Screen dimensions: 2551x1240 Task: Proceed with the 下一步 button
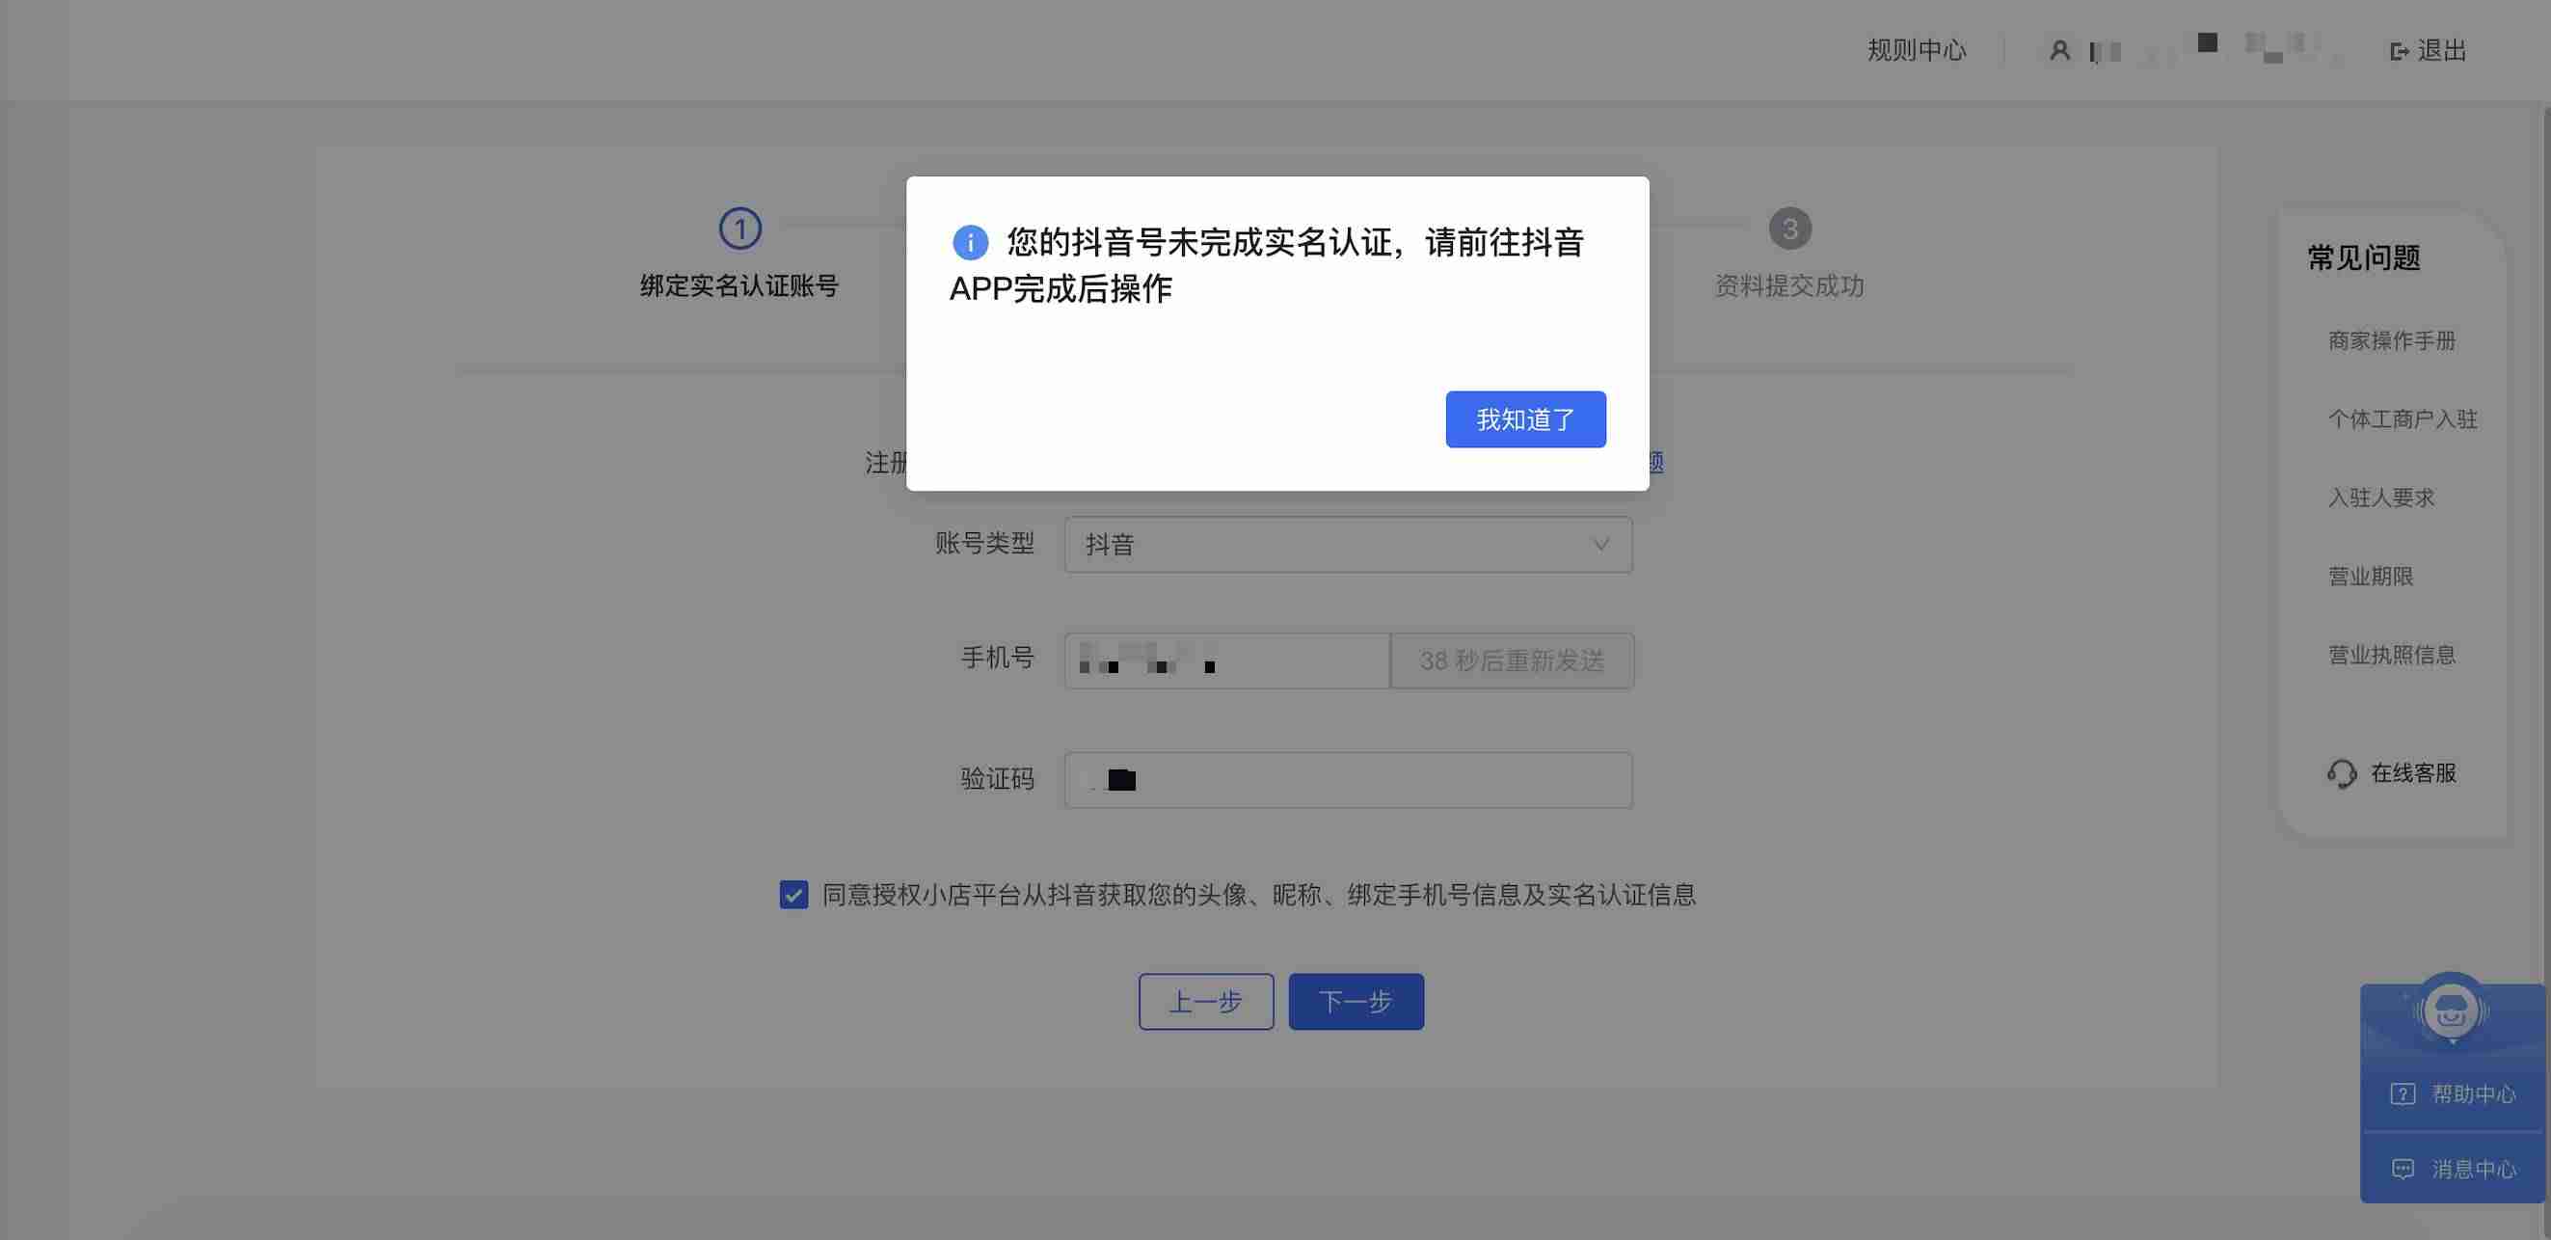coord(1356,1001)
